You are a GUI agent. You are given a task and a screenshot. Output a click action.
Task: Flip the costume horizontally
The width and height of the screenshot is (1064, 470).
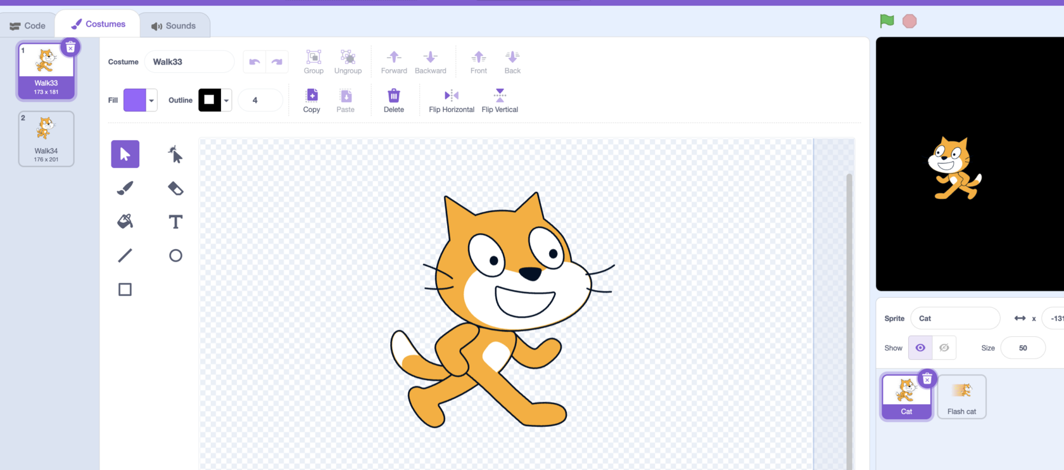pos(452,101)
